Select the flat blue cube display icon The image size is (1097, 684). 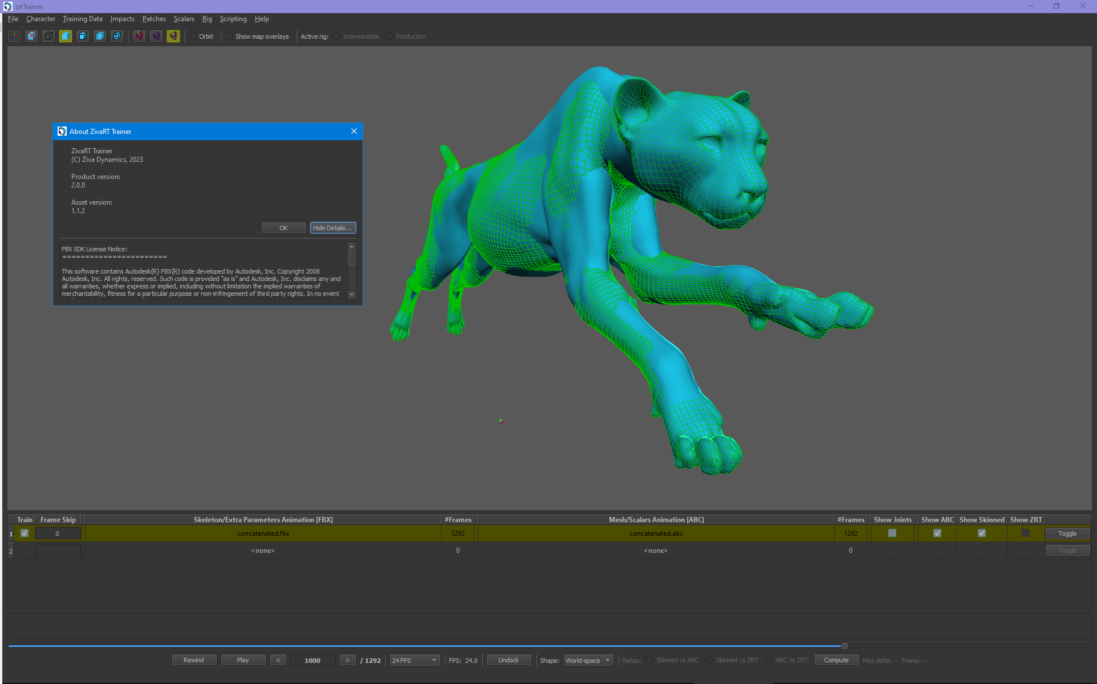(x=100, y=36)
